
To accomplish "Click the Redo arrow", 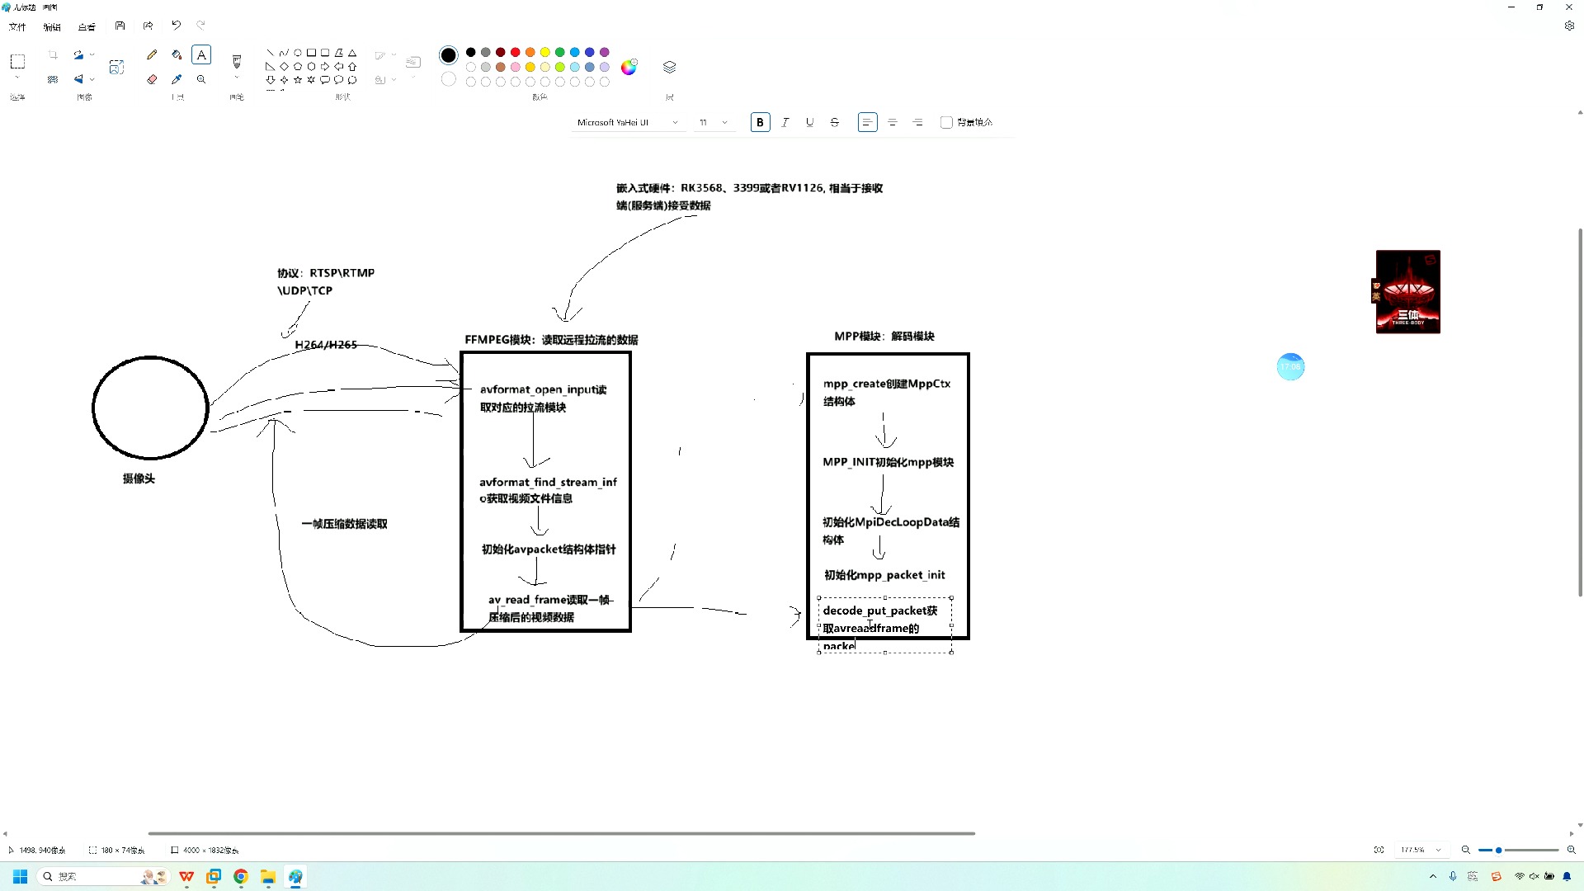I will click(200, 26).
